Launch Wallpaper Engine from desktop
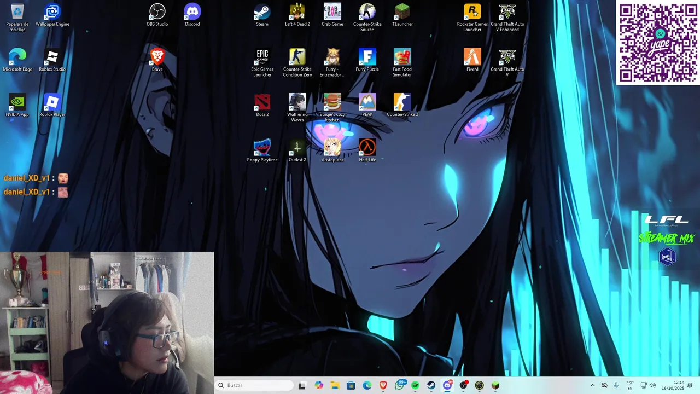The height and width of the screenshot is (394, 700). [52, 15]
